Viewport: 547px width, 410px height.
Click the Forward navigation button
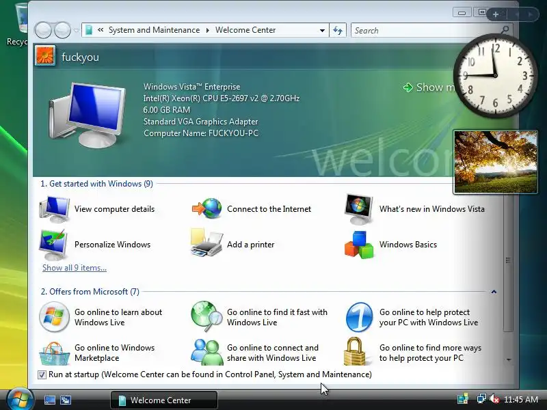(62, 30)
